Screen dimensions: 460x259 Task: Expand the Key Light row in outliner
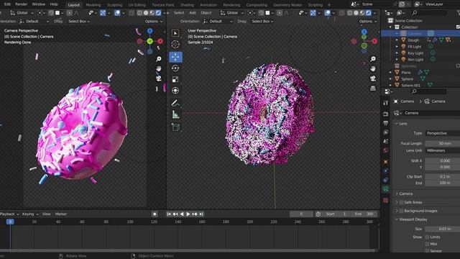point(397,53)
